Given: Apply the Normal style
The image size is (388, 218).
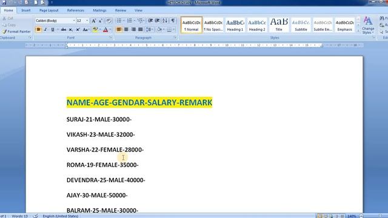Looking at the screenshot, I should tap(192, 25).
